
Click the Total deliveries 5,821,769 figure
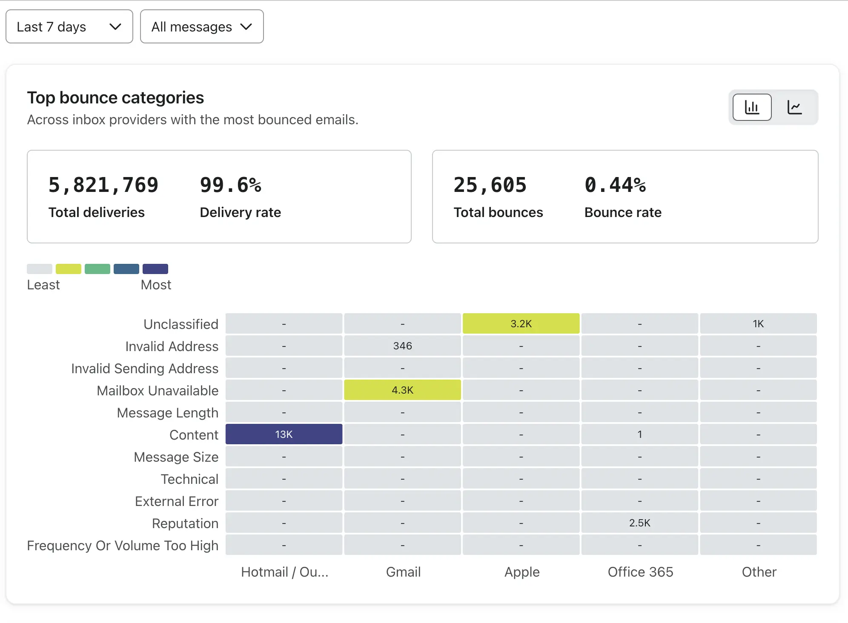click(103, 186)
